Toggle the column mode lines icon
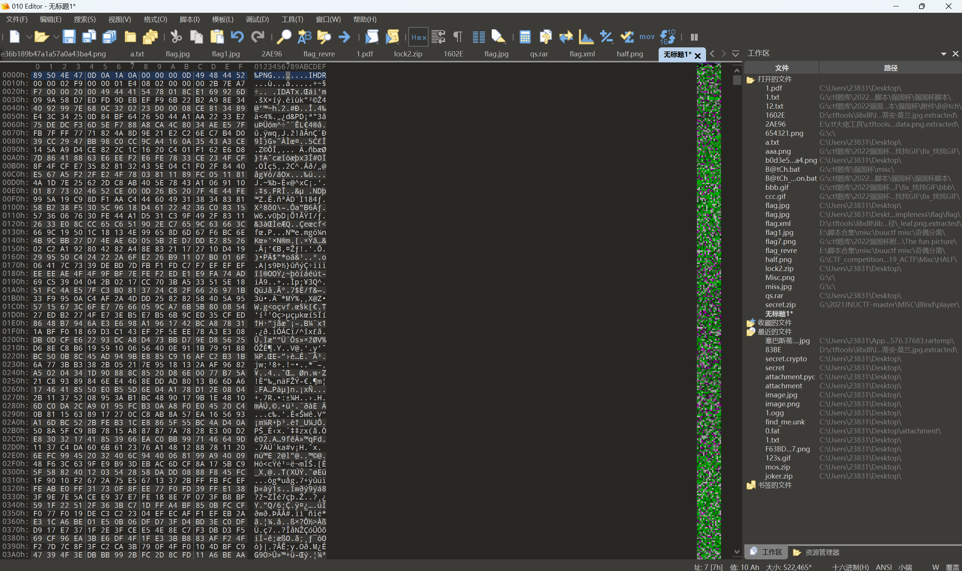 pyautogui.click(x=478, y=37)
